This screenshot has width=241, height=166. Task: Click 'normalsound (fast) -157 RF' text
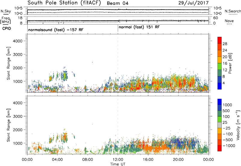[x=56, y=30]
